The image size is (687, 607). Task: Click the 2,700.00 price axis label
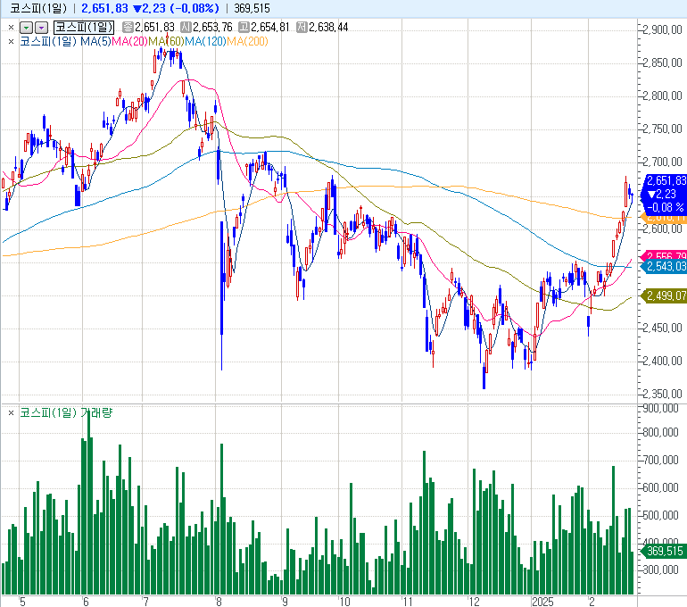[662, 162]
